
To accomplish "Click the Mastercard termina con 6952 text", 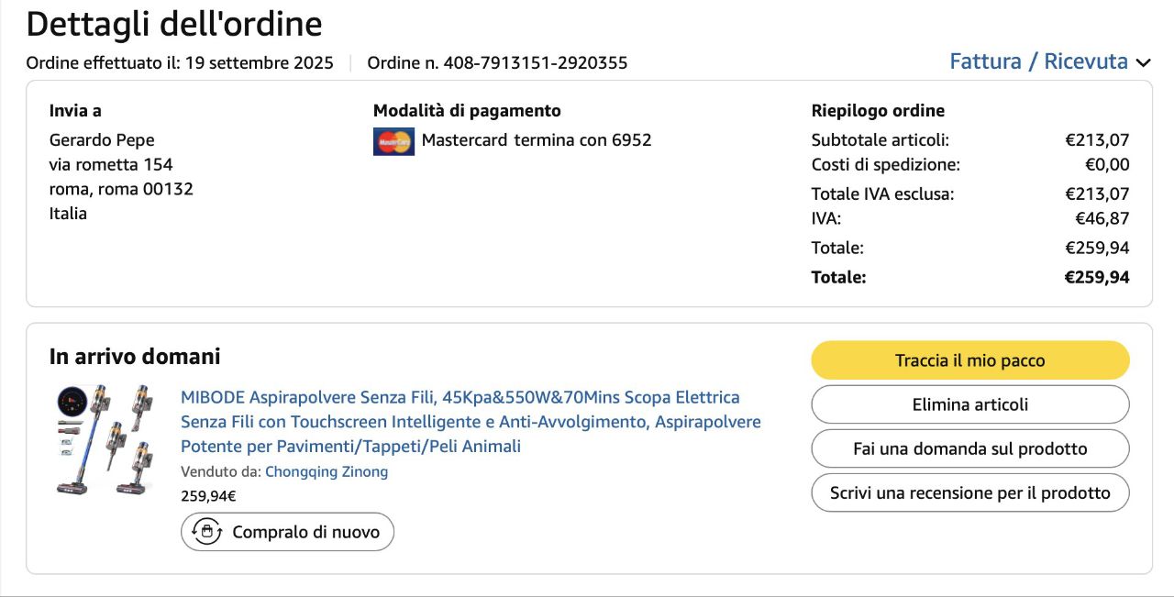I will (537, 140).
